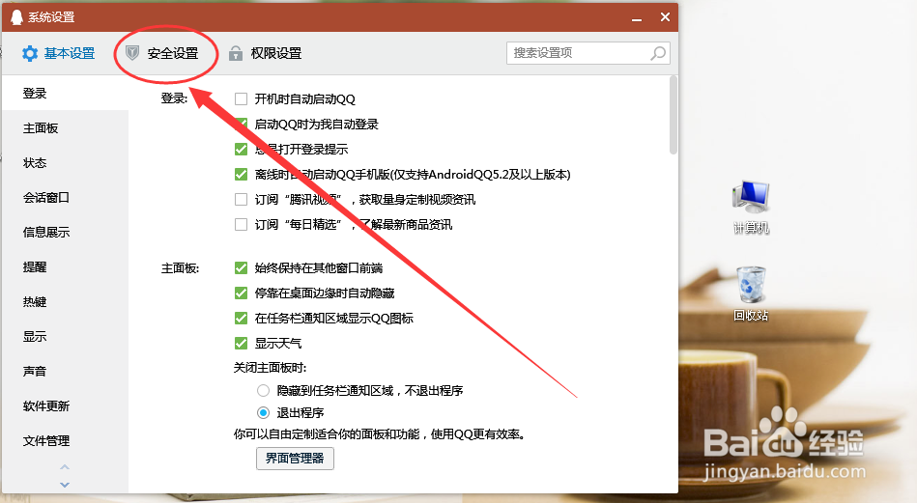The width and height of the screenshot is (917, 503).
Task: Select 信息展示 in the sidebar
Action: point(65,233)
